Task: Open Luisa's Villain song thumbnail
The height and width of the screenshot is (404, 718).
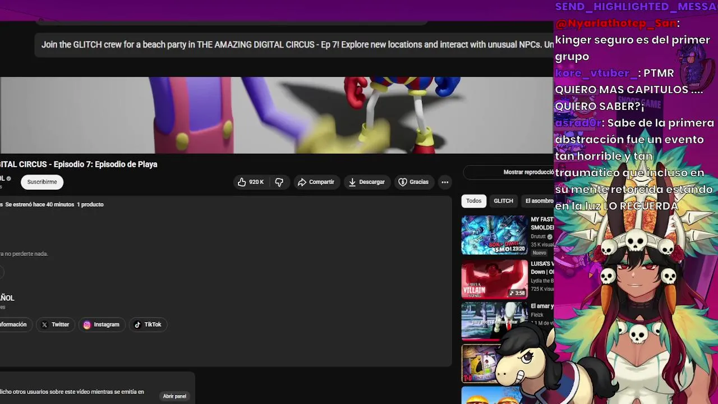Action: (x=494, y=279)
